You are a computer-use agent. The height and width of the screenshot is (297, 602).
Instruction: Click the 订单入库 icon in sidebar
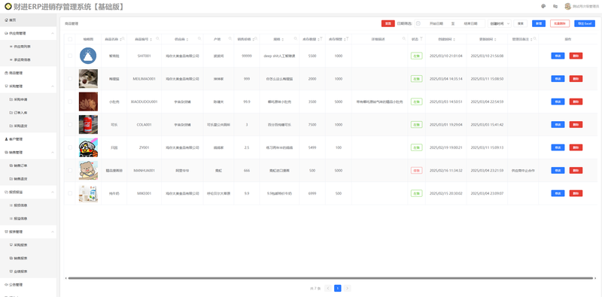tap(11, 113)
